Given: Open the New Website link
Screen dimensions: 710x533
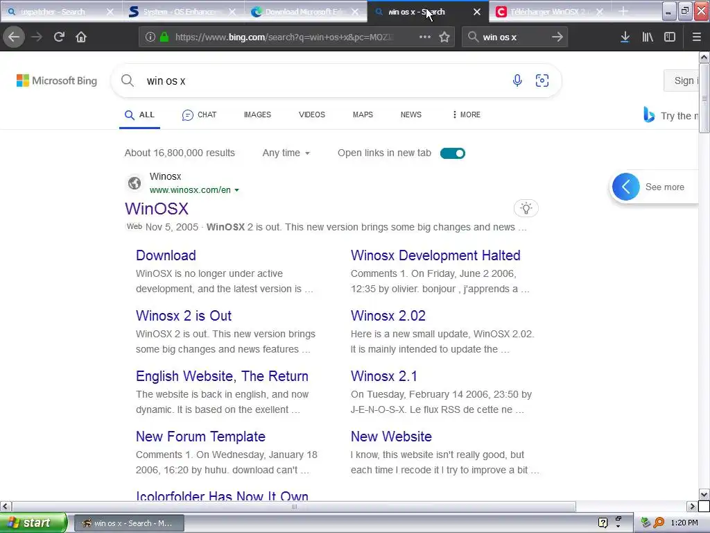Looking at the screenshot, I should 391,437.
